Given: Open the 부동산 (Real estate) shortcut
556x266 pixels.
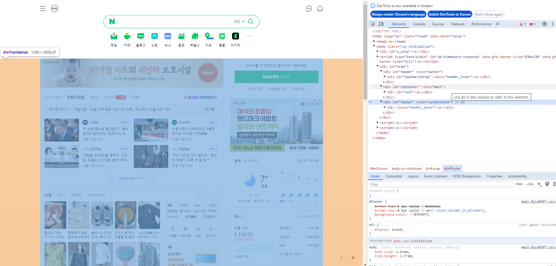Looking at the screenshot, I should pyautogui.click(x=195, y=39).
